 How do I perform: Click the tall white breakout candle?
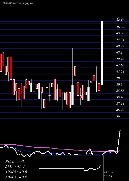pos(102,53)
